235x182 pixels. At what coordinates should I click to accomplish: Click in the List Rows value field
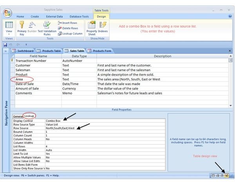pyautogui.click(x=105, y=146)
